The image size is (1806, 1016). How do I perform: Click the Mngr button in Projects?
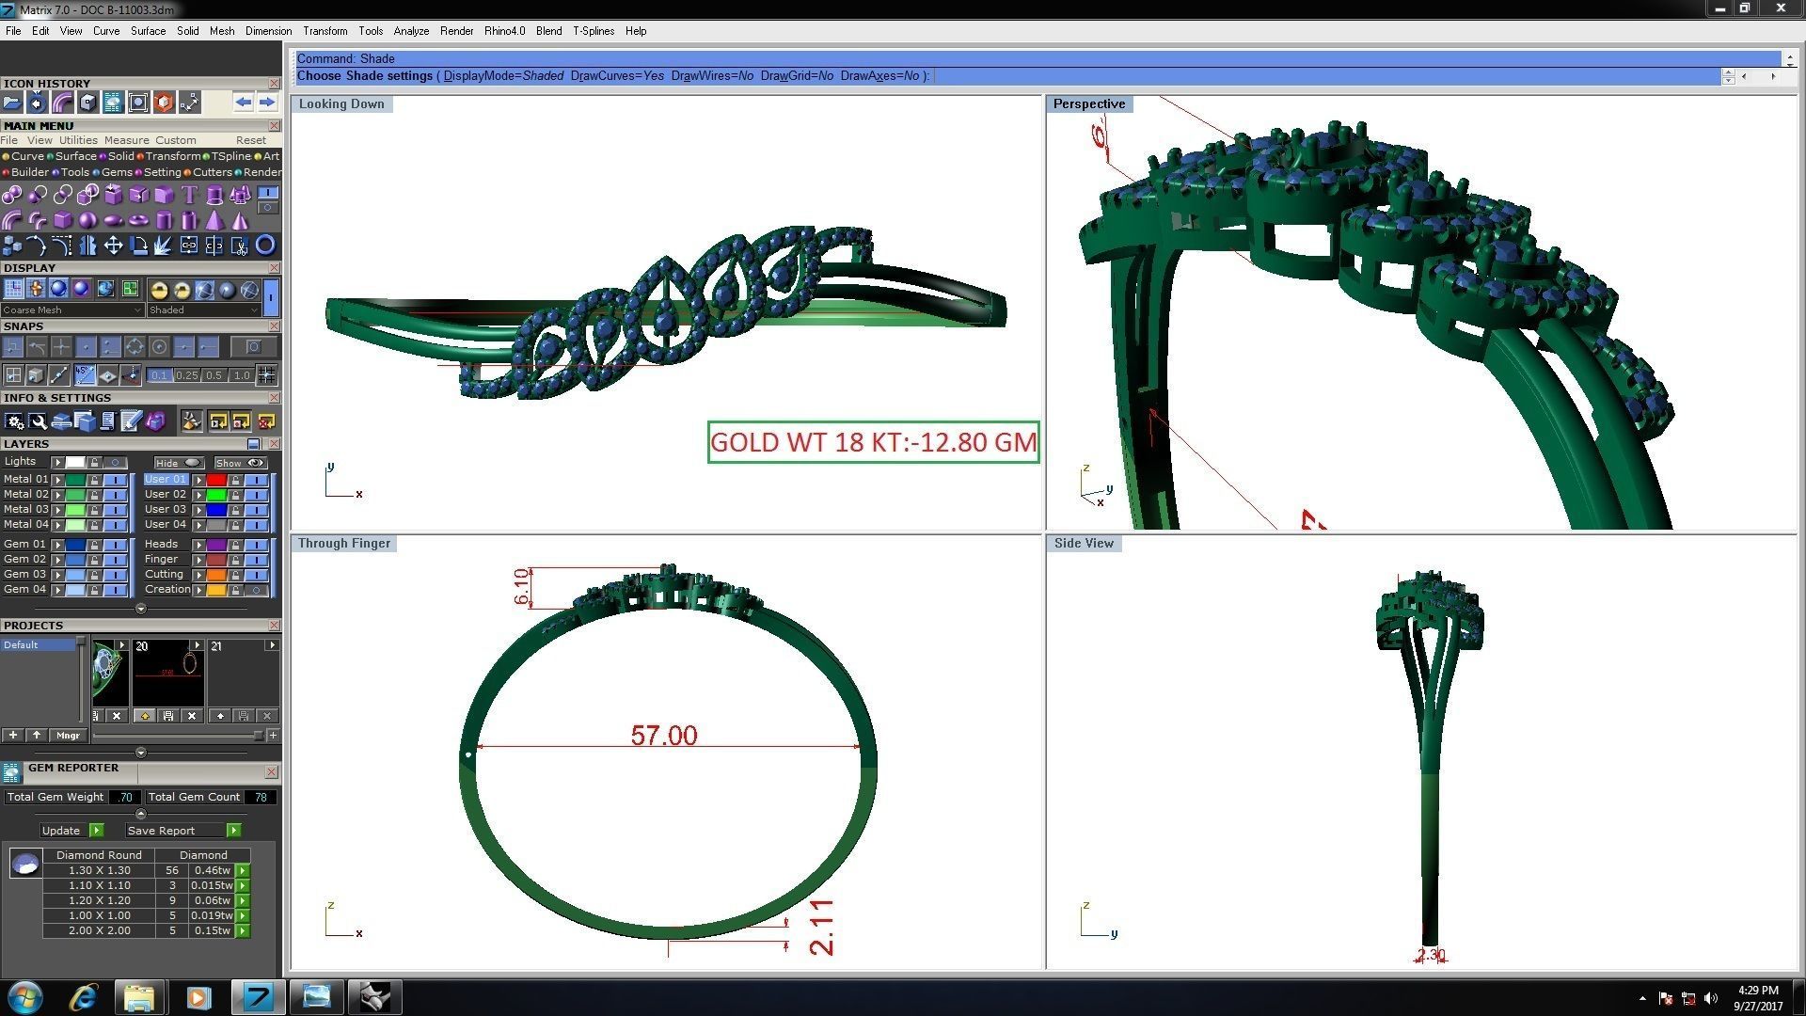pos(68,736)
